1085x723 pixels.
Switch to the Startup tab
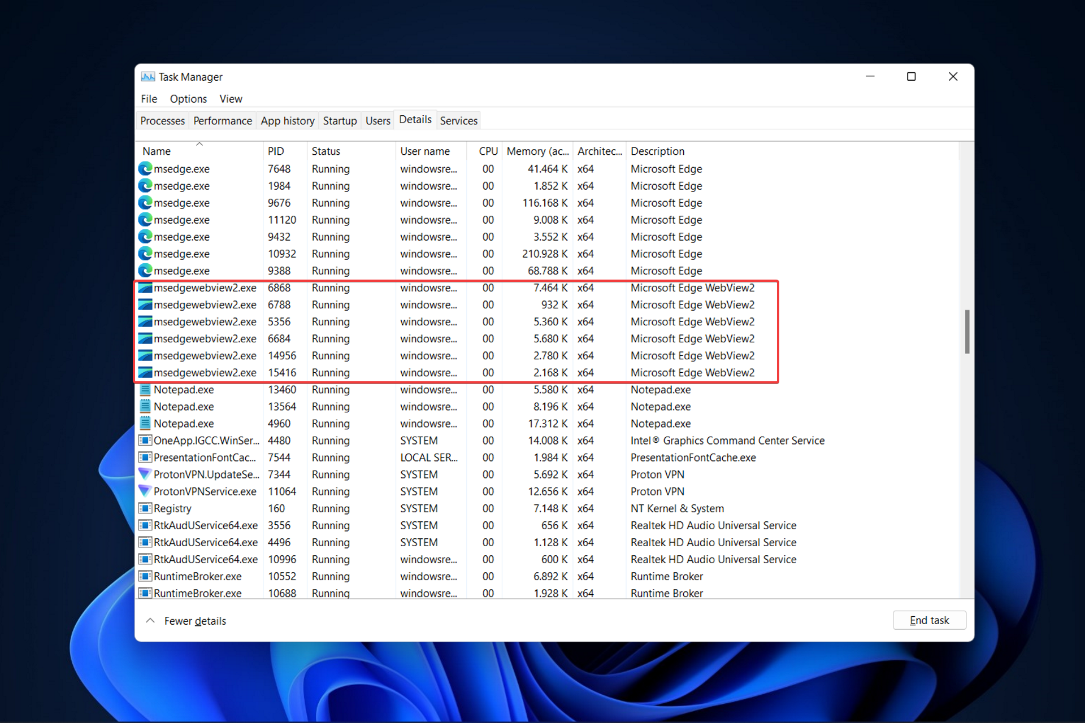(338, 120)
